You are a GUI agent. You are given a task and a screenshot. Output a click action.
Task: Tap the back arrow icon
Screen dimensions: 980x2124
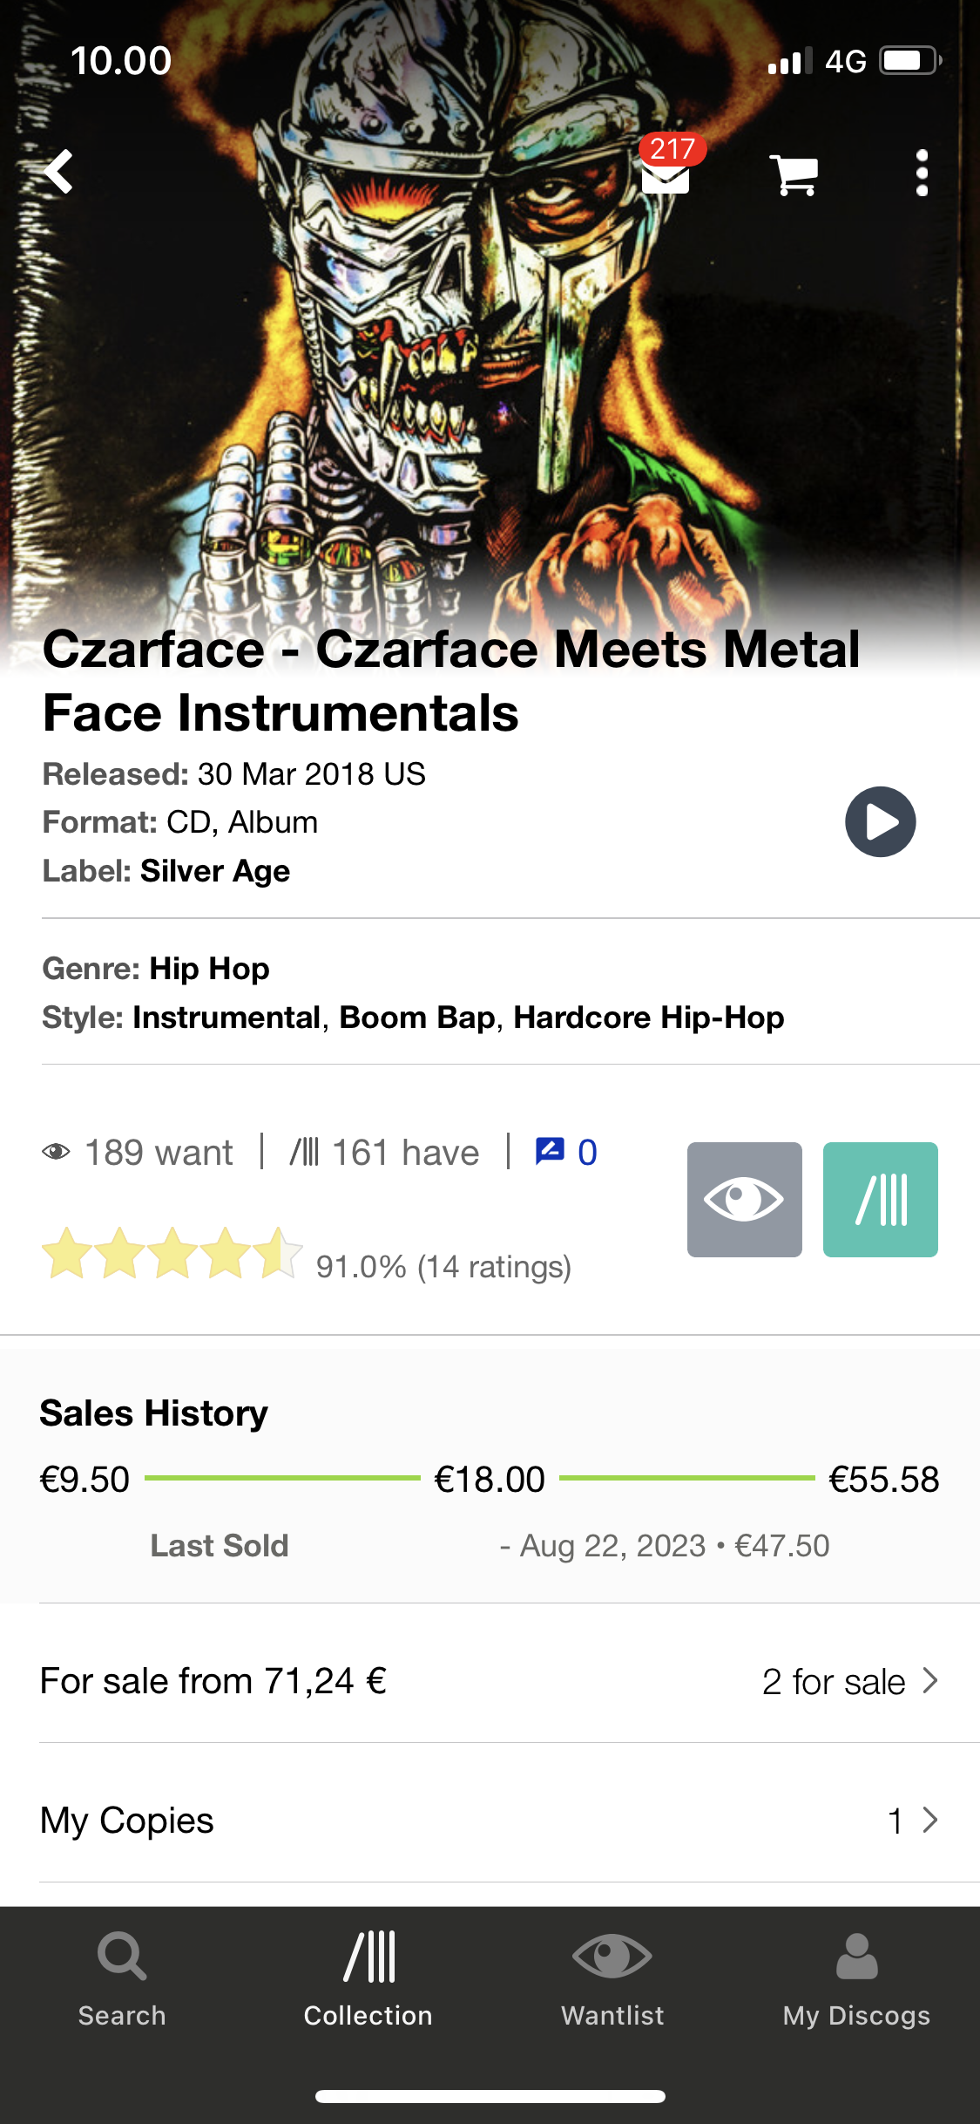coord(59,172)
